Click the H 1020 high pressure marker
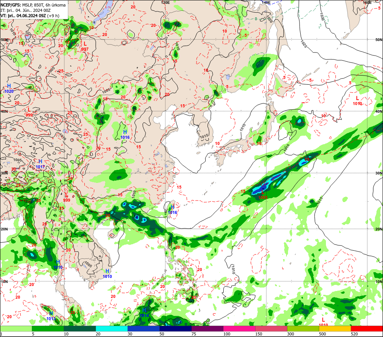 pyautogui.click(x=9, y=88)
